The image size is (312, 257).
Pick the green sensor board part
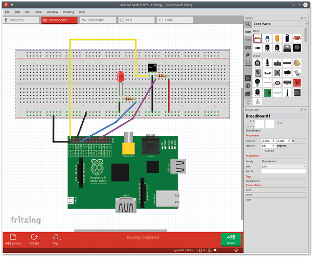tap(267, 93)
